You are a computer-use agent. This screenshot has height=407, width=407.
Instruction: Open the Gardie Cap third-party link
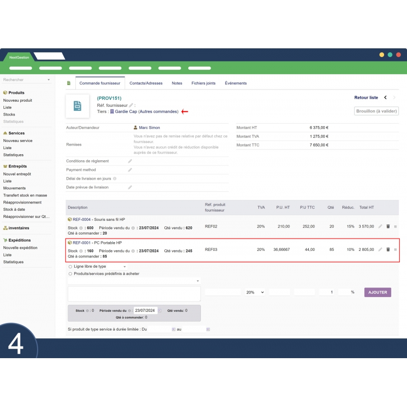(x=126, y=111)
